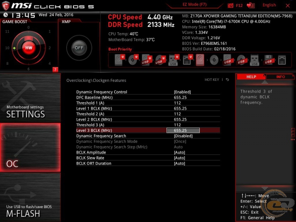The height and width of the screenshot is (222, 296).
Task: Click the Overclocking\Clockgen Features breadcrumb
Action: point(96,80)
